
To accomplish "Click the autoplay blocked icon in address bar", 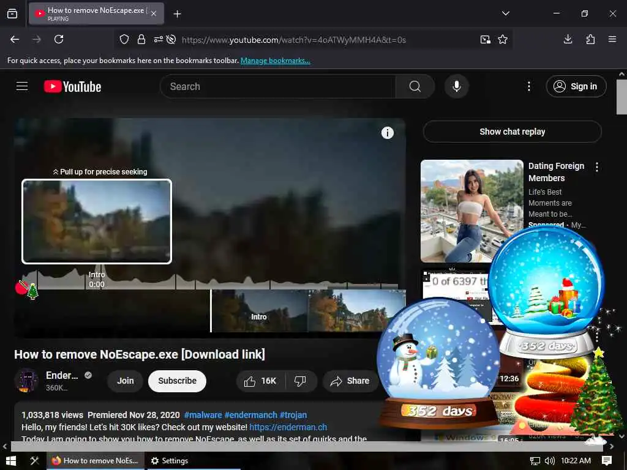I will (171, 39).
